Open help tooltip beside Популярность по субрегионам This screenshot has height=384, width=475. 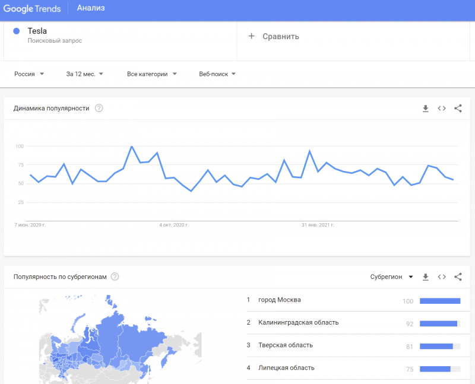[115, 276]
